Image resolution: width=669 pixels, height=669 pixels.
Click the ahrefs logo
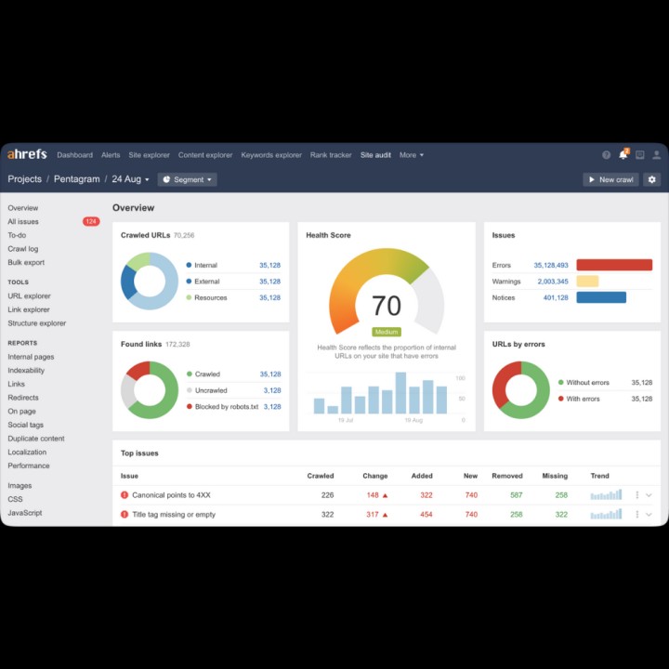click(x=27, y=154)
